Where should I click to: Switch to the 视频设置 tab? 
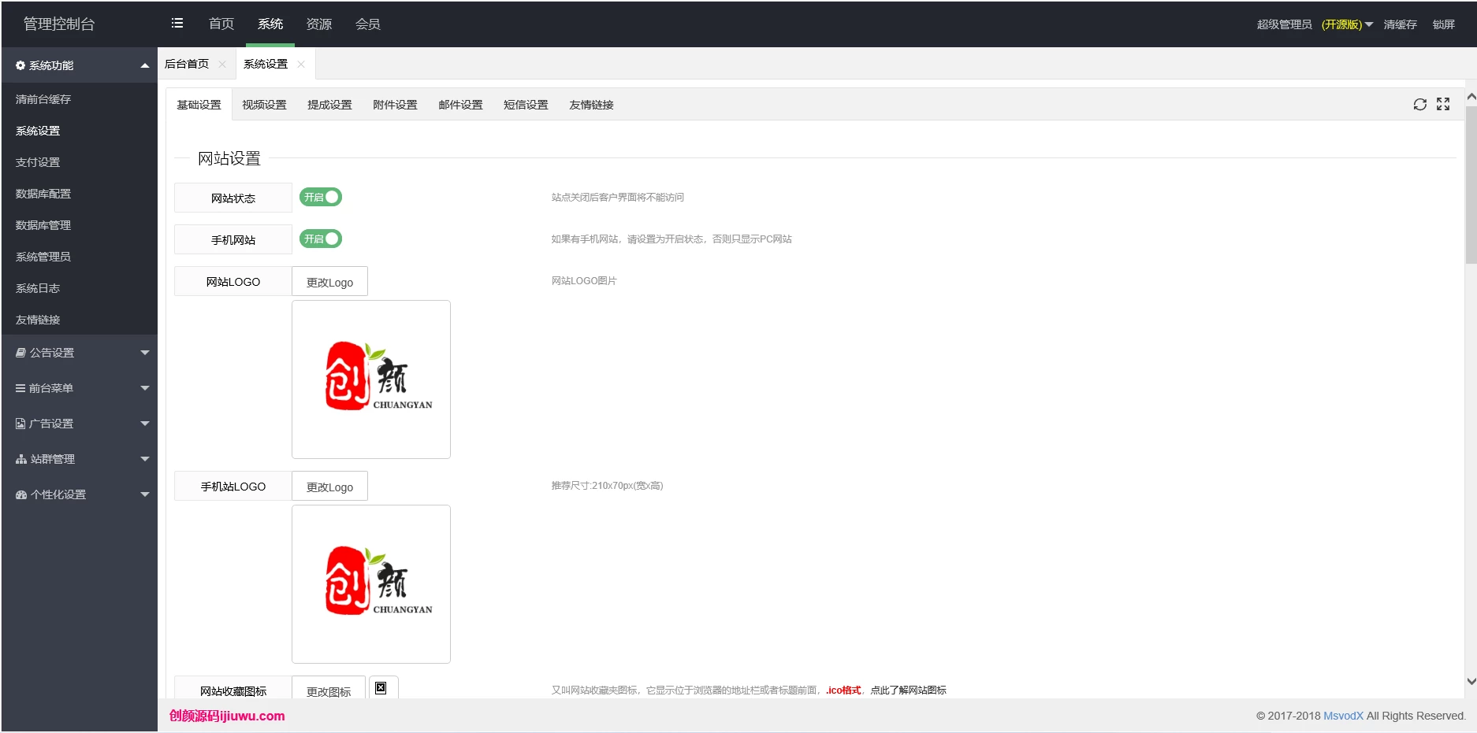coord(264,105)
